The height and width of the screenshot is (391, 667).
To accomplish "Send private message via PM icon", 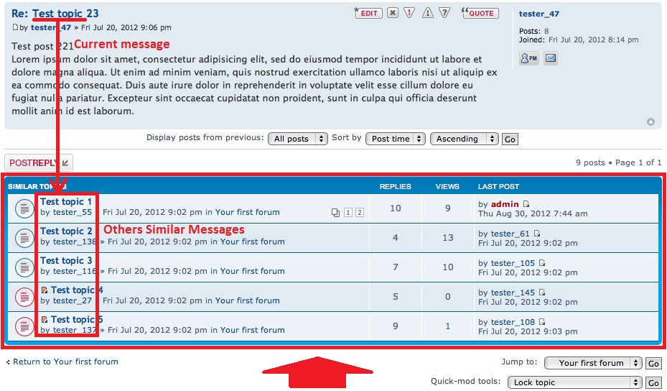I will tap(528, 58).
